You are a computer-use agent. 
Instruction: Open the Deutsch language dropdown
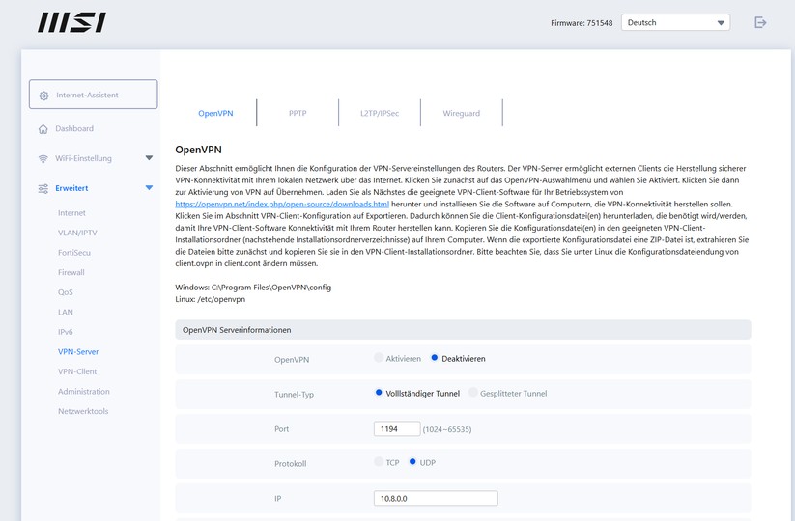[x=675, y=22]
